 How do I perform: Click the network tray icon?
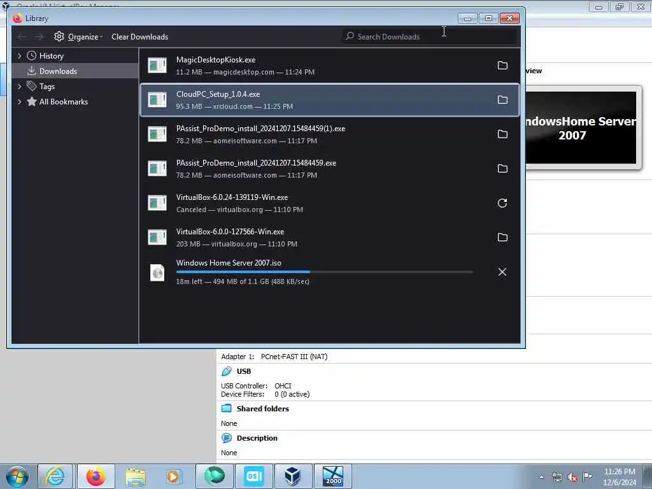(556, 478)
